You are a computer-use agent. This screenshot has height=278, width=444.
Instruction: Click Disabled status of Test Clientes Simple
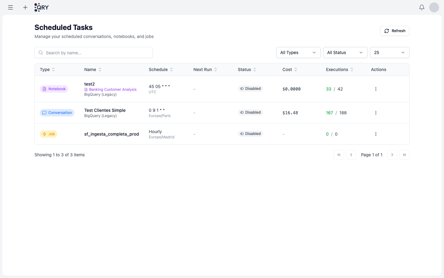point(250,112)
